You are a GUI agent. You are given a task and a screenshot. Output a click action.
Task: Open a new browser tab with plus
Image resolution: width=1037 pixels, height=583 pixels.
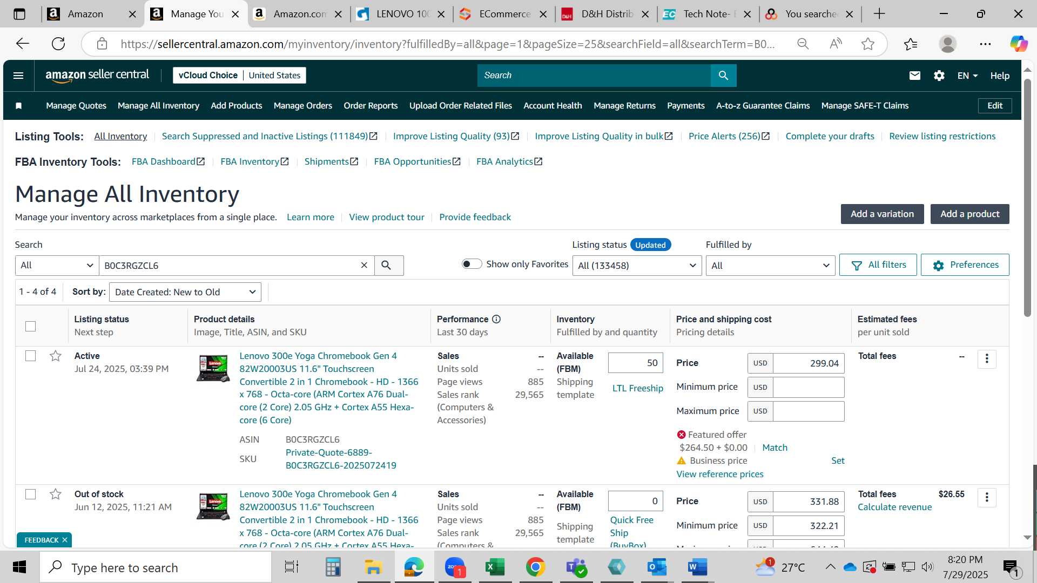(879, 14)
